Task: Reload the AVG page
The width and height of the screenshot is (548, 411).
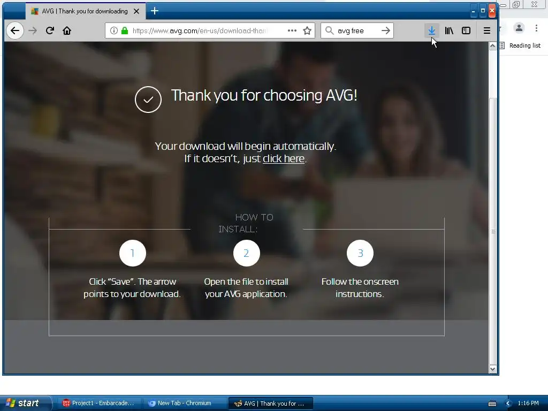Action: 50,31
